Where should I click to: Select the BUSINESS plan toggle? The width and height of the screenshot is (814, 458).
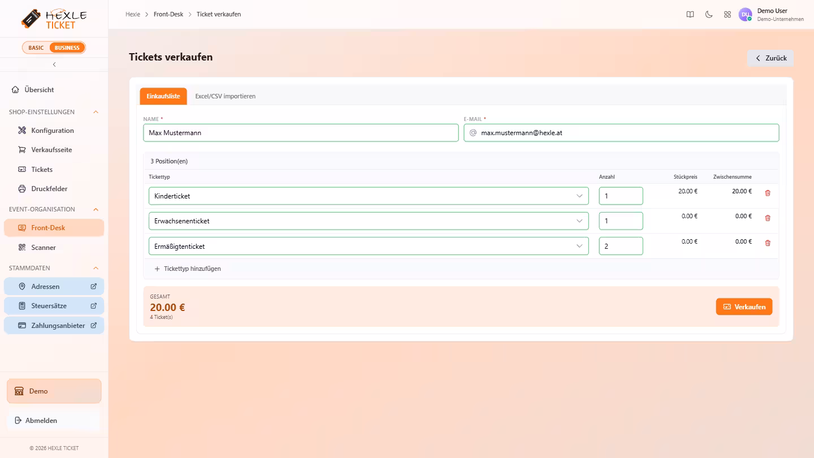pos(67,47)
